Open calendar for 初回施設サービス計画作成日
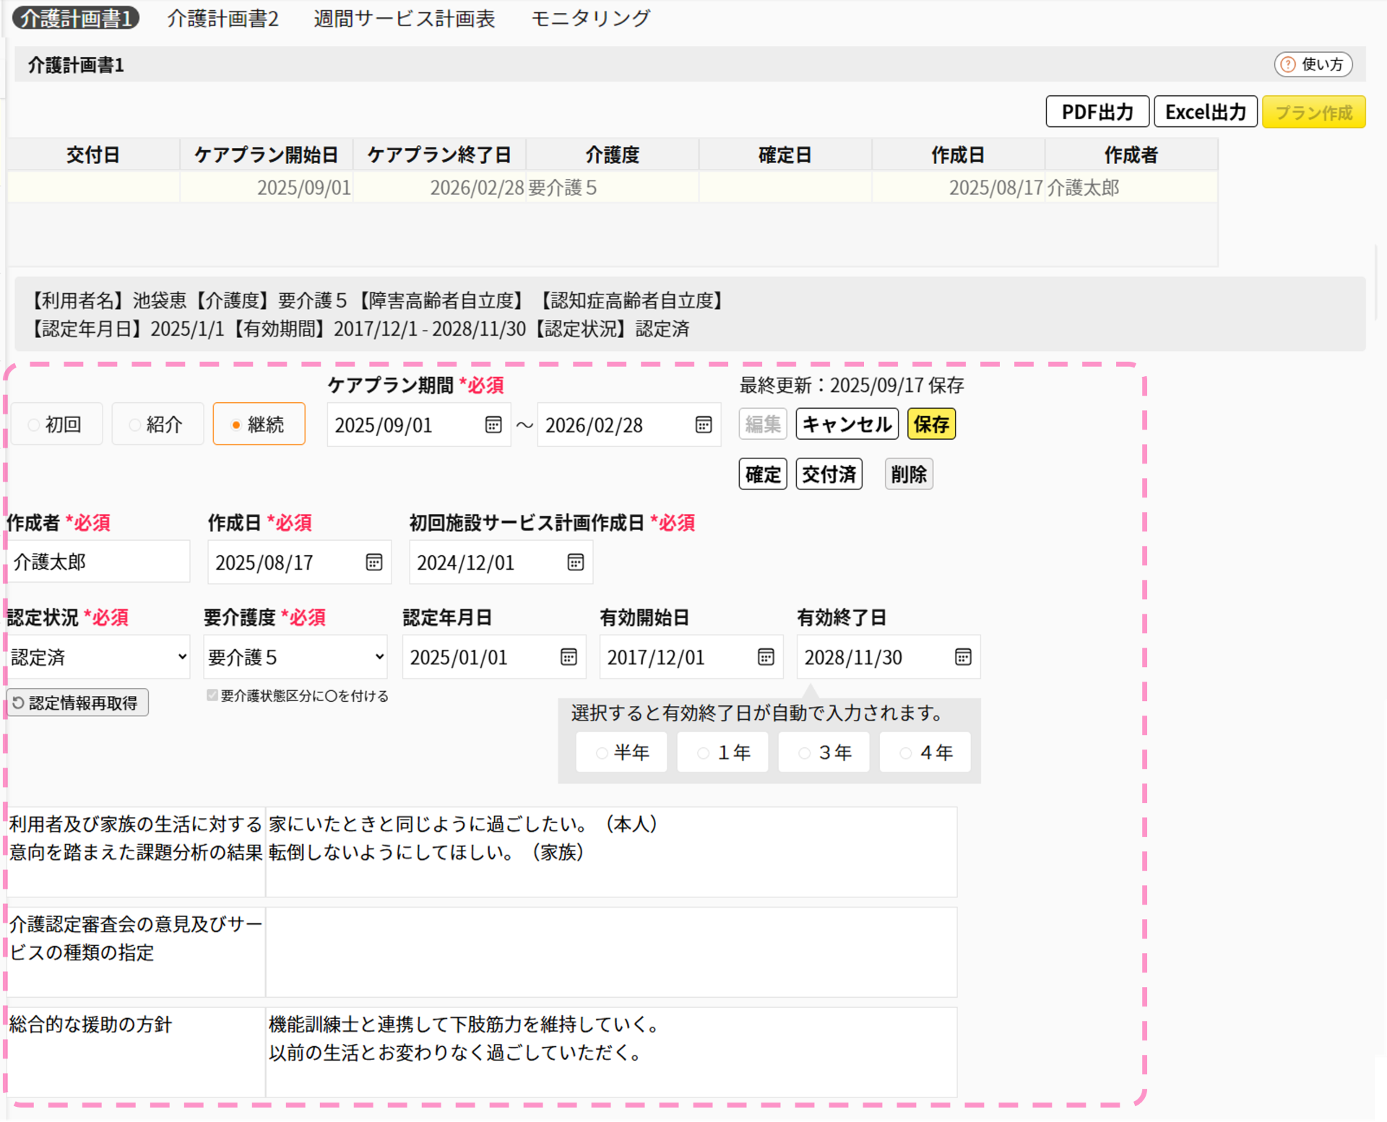Viewport: 1387px width, 1122px height. coord(575,562)
